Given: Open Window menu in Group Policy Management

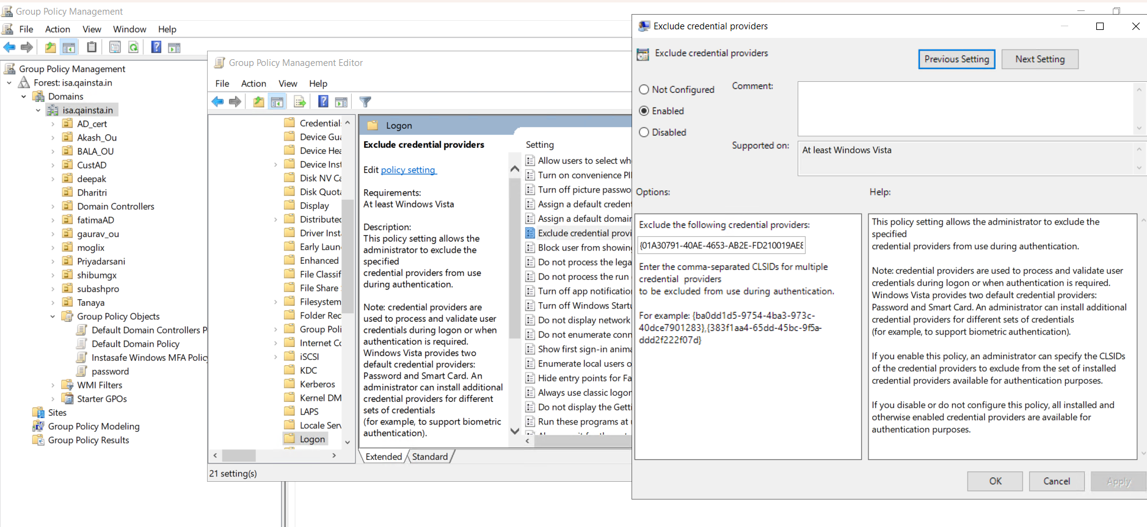Looking at the screenshot, I should coord(129,29).
